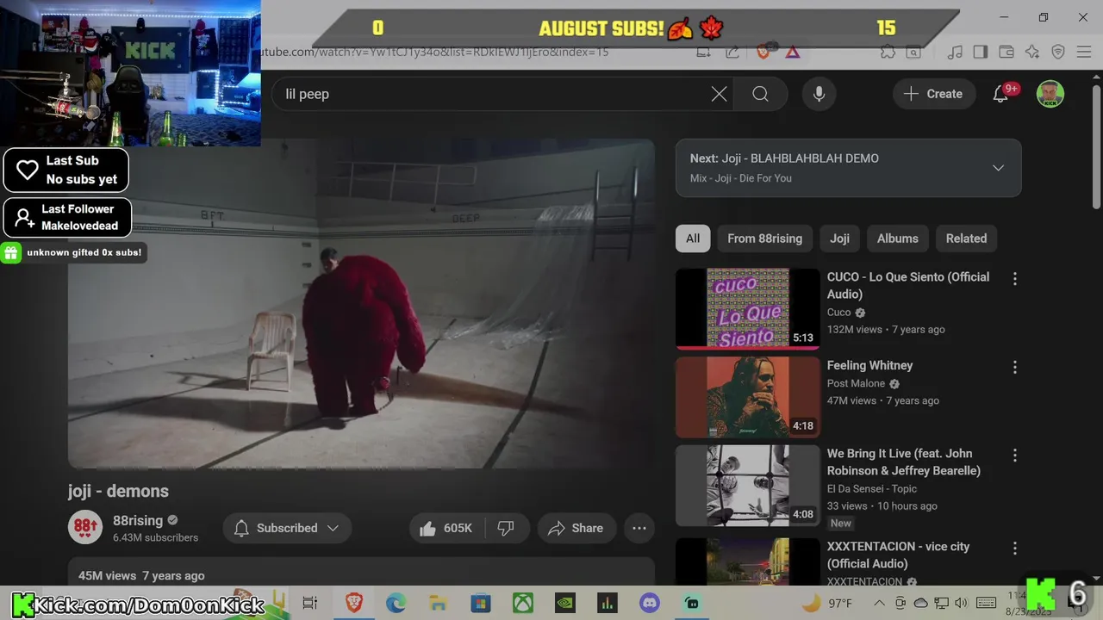Image resolution: width=1103 pixels, height=620 pixels.
Task: Open options for XXXTENTACION - vice city
Action: click(1014, 549)
